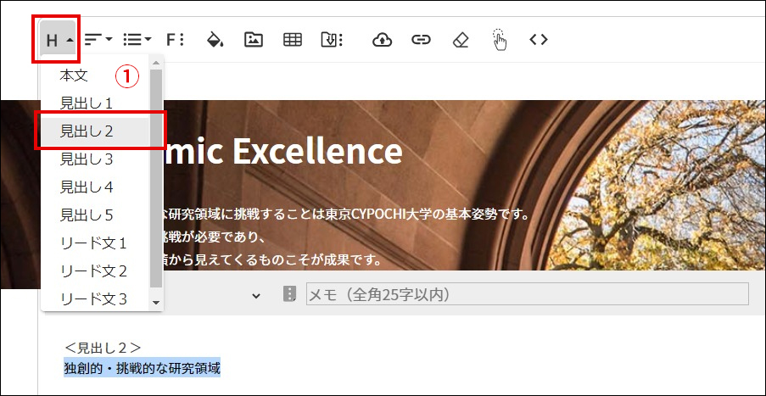Select the paint bucket fill color icon
The height and width of the screenshot is (396, 766).
(215, 40)
